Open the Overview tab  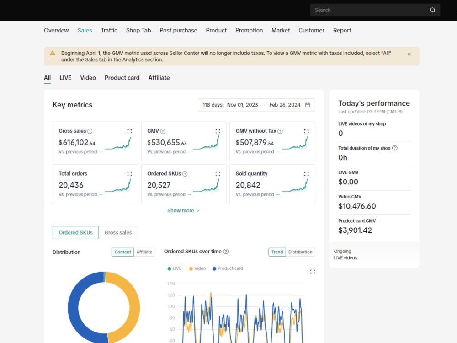pos(56,30)
